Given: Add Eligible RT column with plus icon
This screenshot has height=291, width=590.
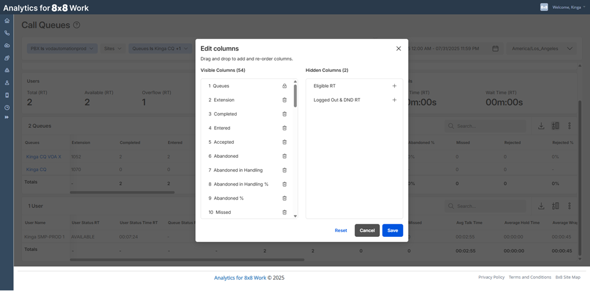Looking at the screenshot, I should (x=394, y=86).
